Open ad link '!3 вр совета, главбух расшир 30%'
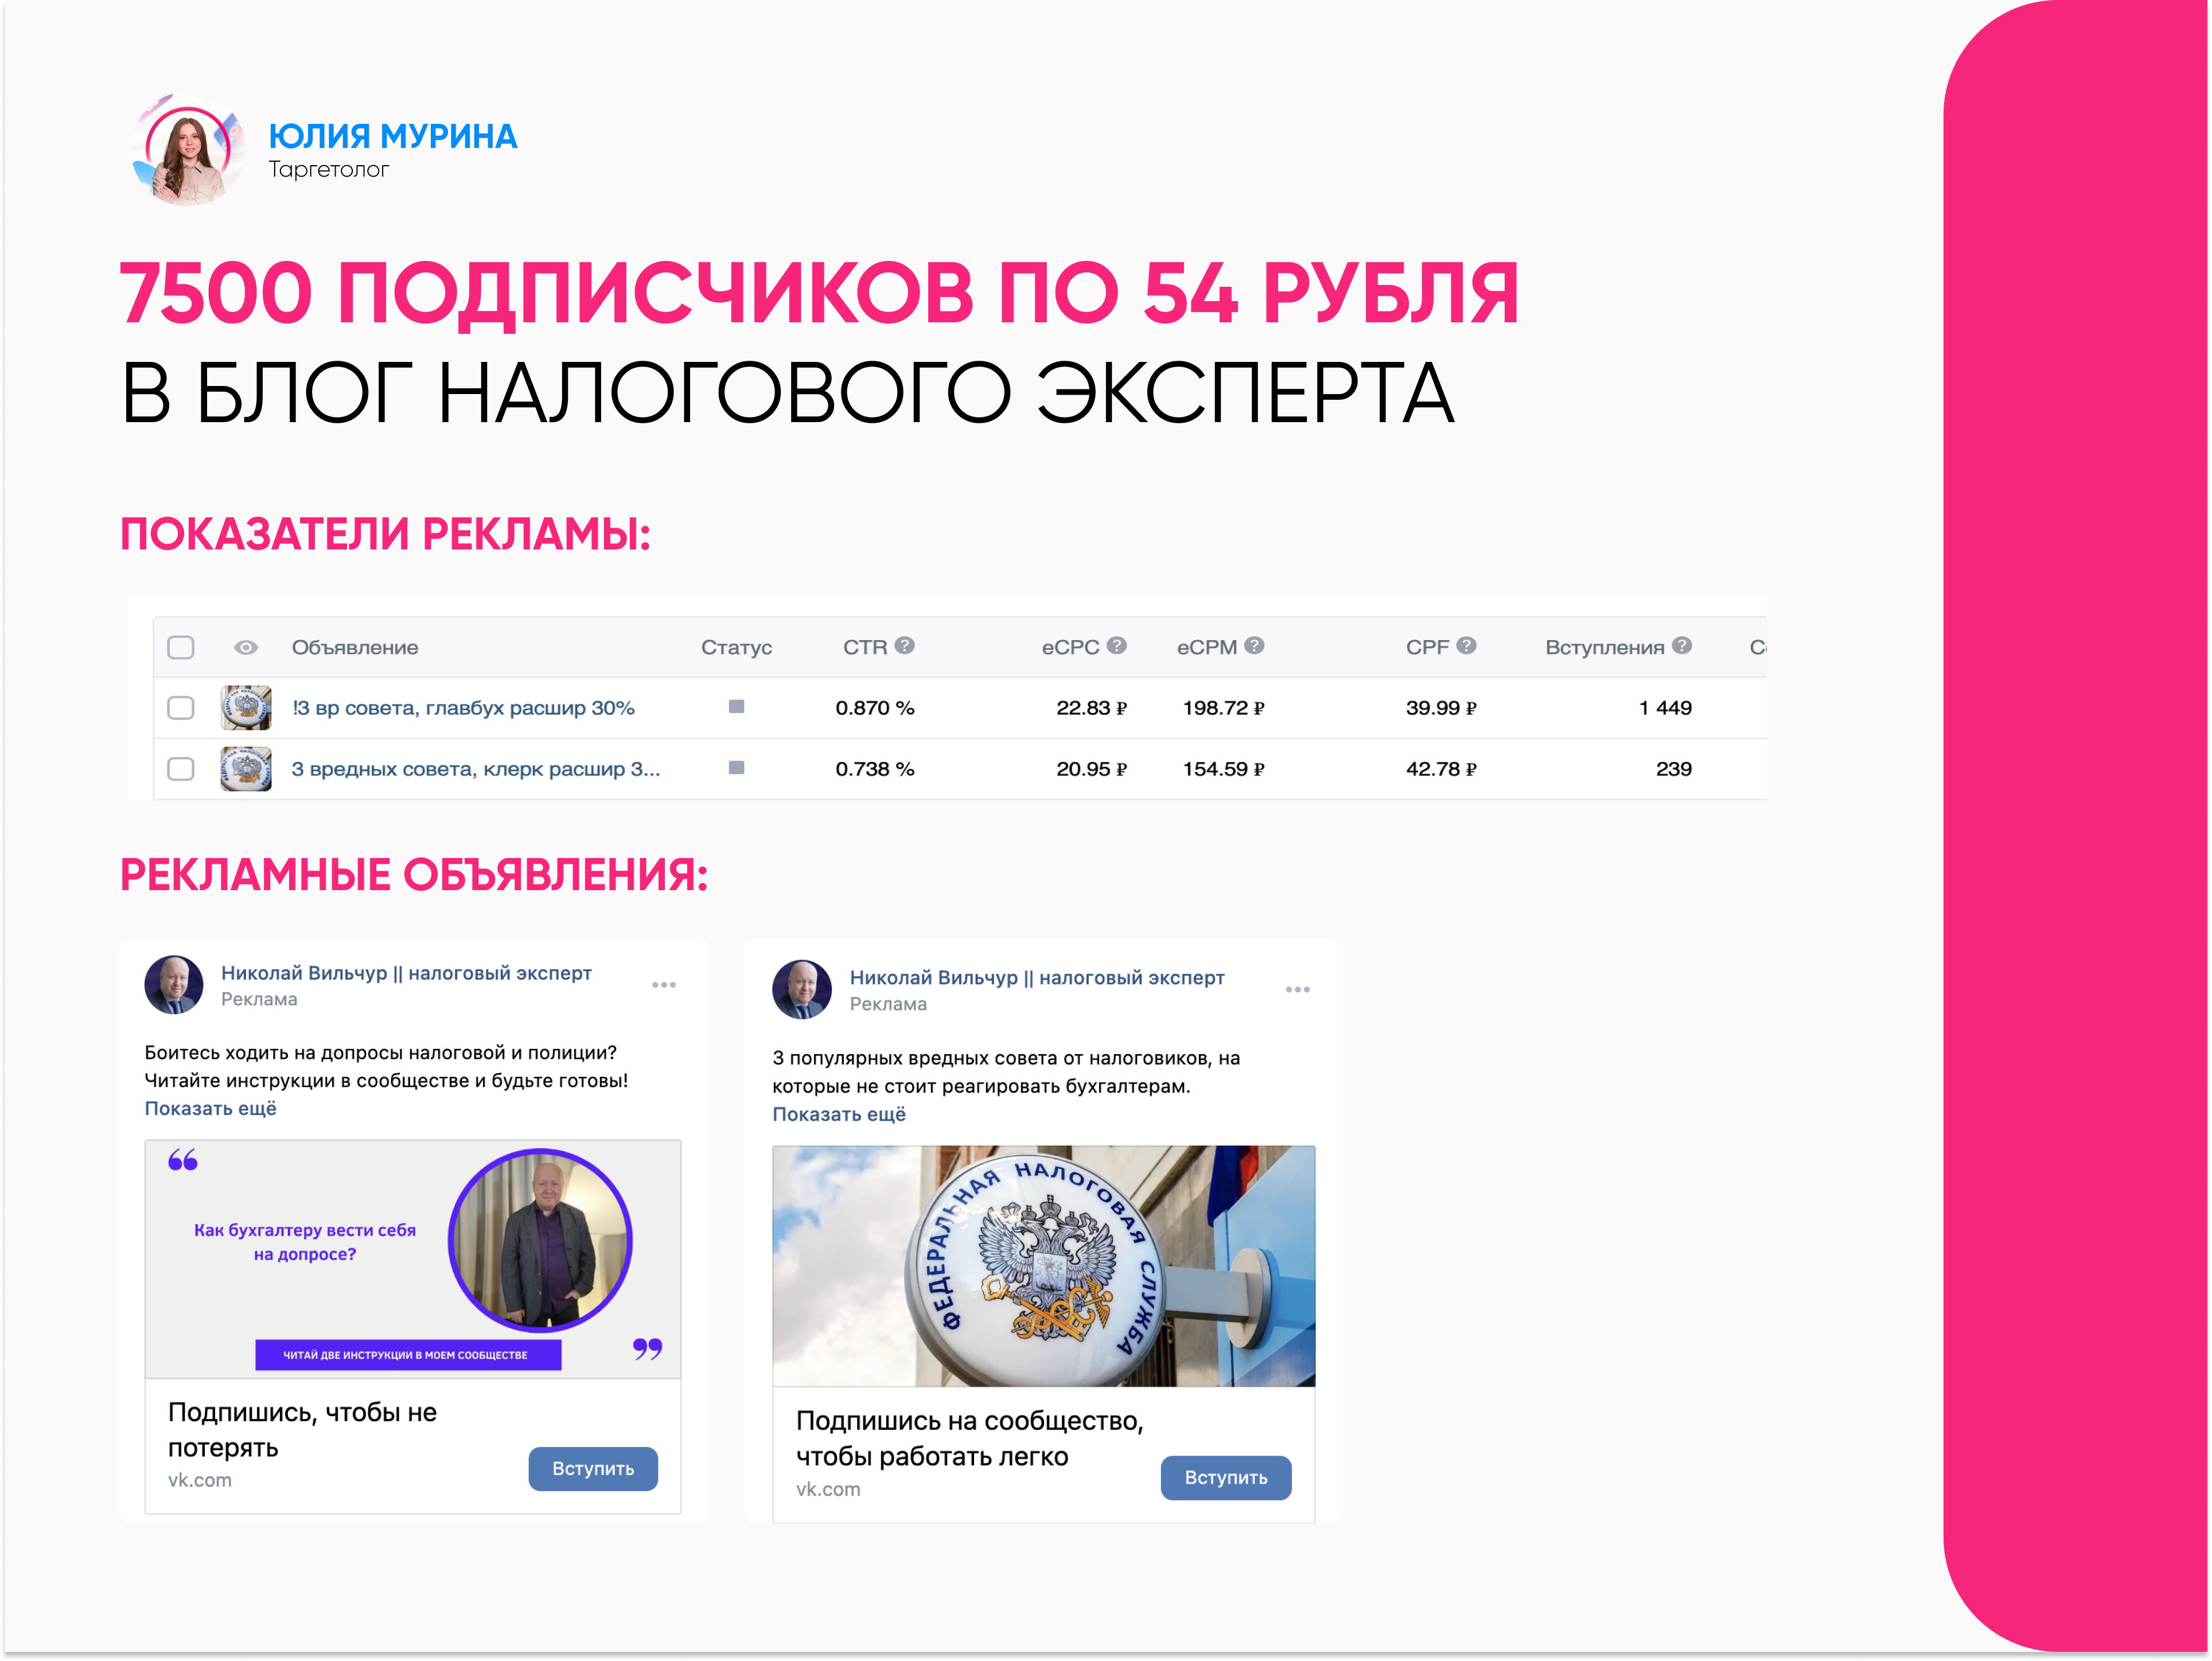Image resolution: width=2212 pixels, height=1661 pixels. pos(463,708)
